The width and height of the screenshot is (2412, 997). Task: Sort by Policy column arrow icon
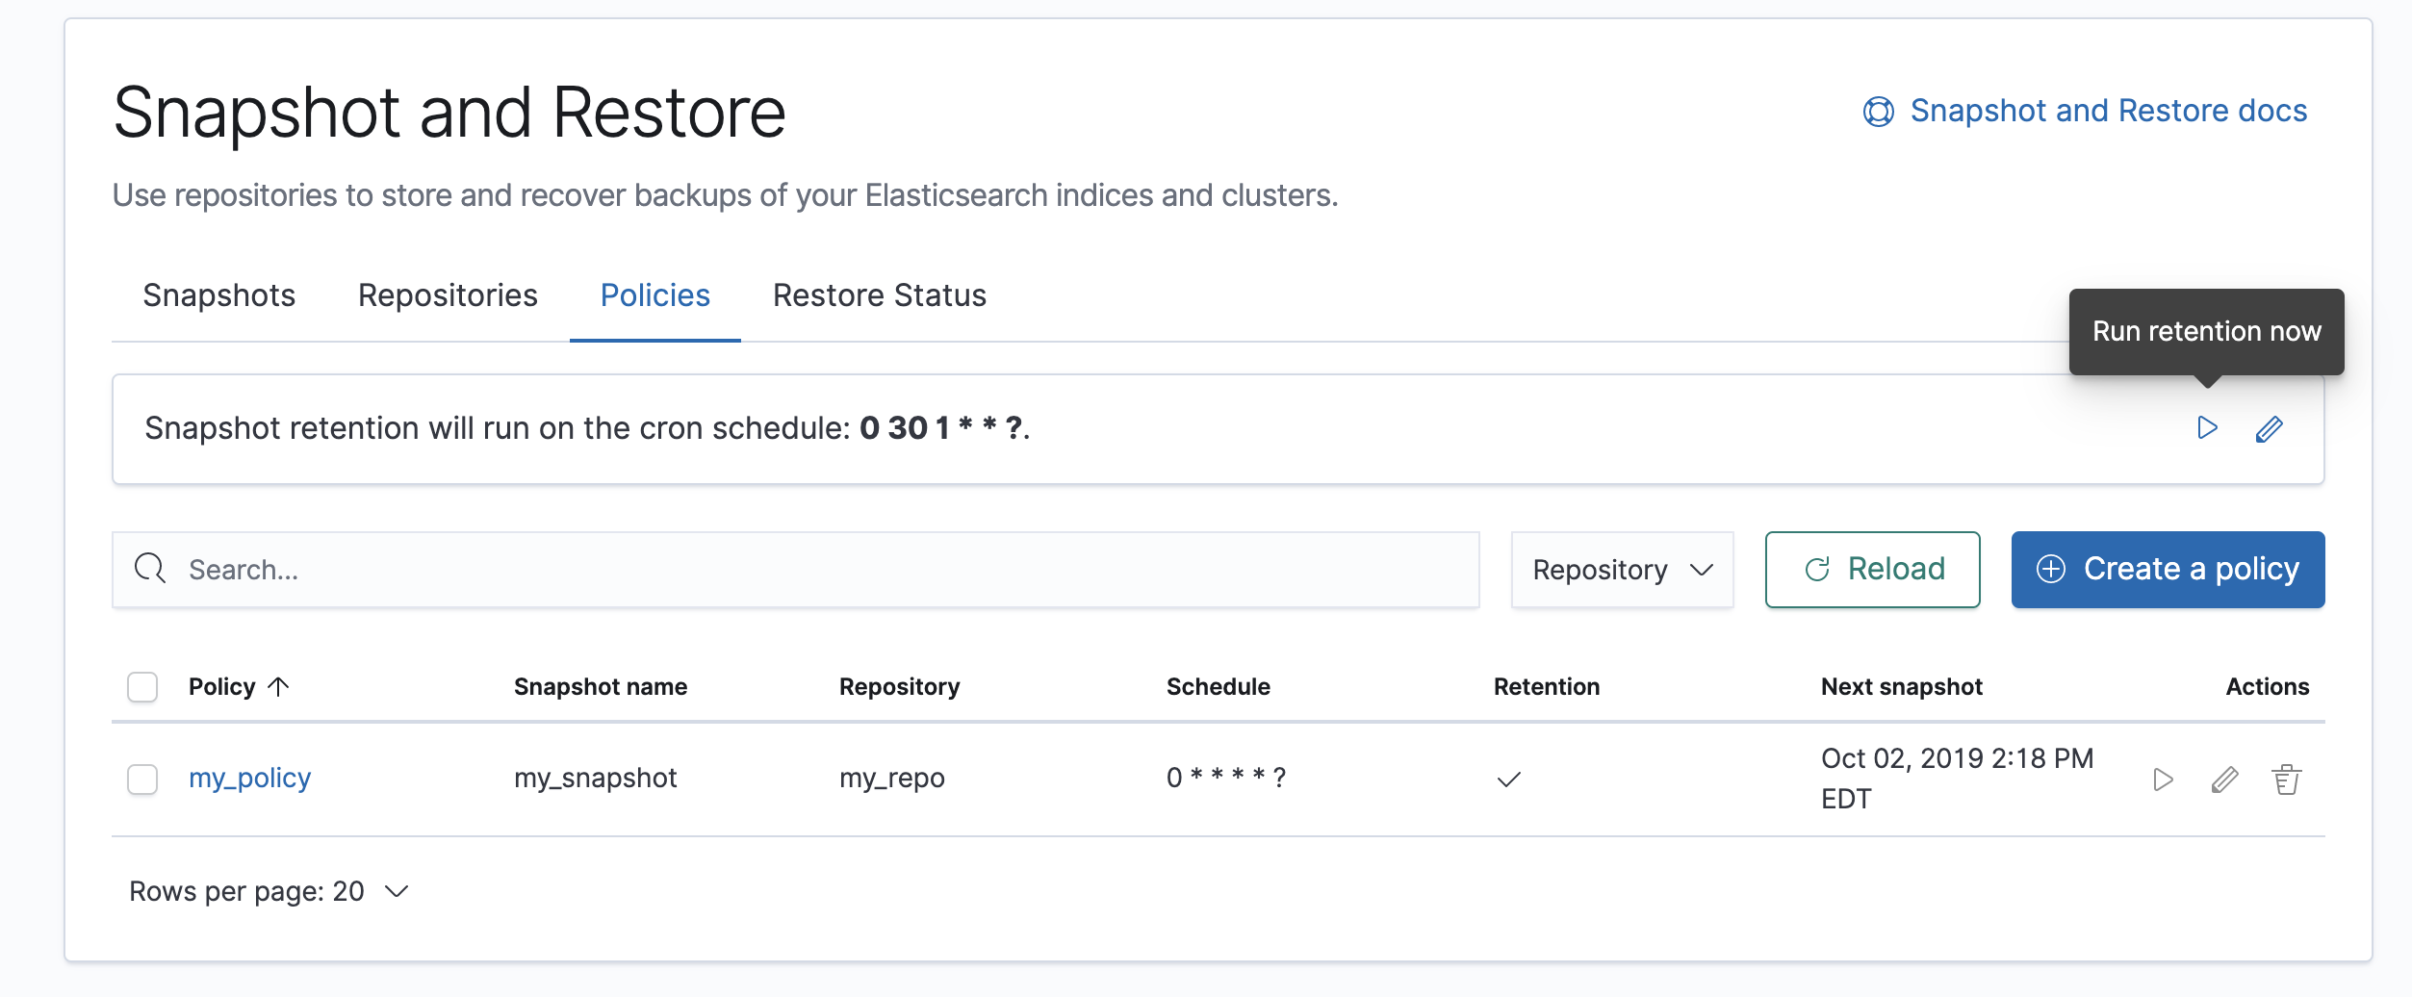pyautogui.click(x=278, y=686)
